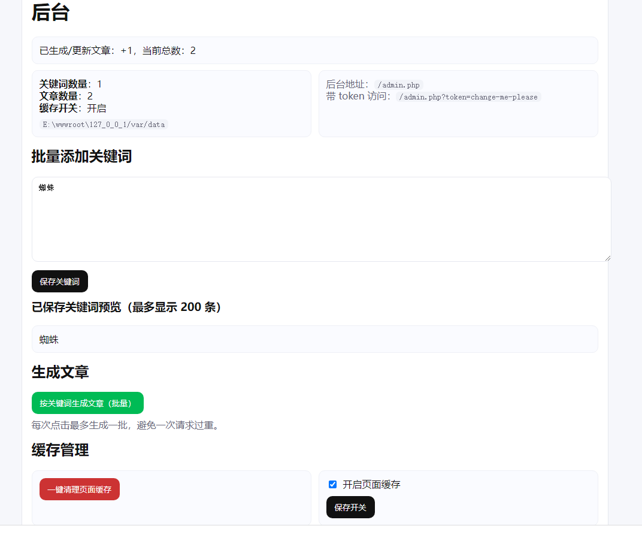
Task: Click the 已生成/更新文章 status message
Action: [x=117, y=51]
